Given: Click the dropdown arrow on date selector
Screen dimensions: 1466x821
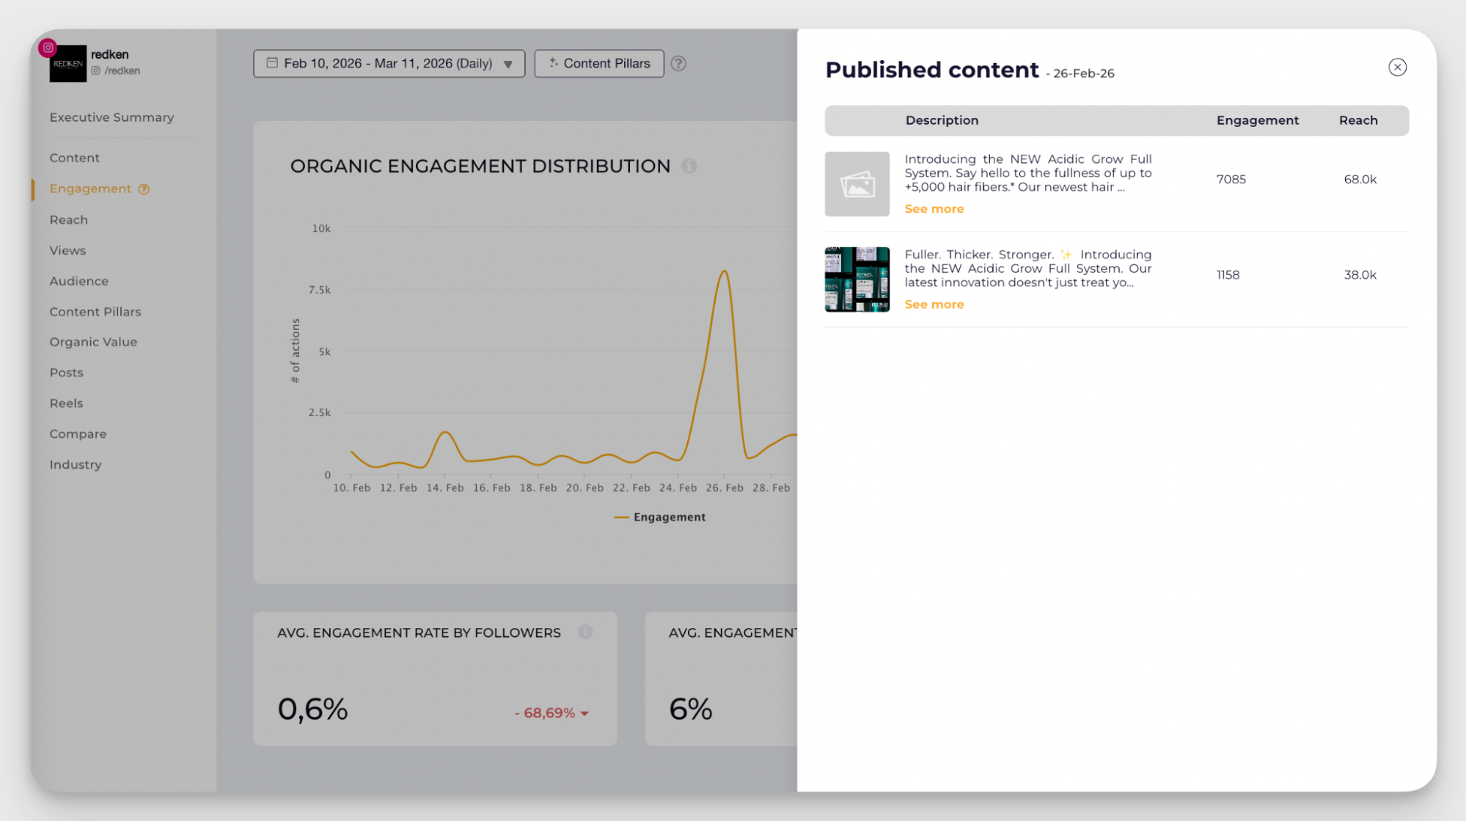Looking at the screenshot, I should 507,65.
